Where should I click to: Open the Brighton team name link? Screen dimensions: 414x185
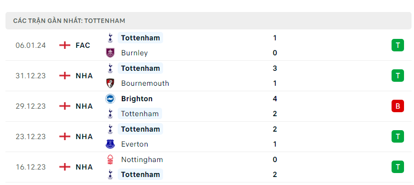point(137,99)
